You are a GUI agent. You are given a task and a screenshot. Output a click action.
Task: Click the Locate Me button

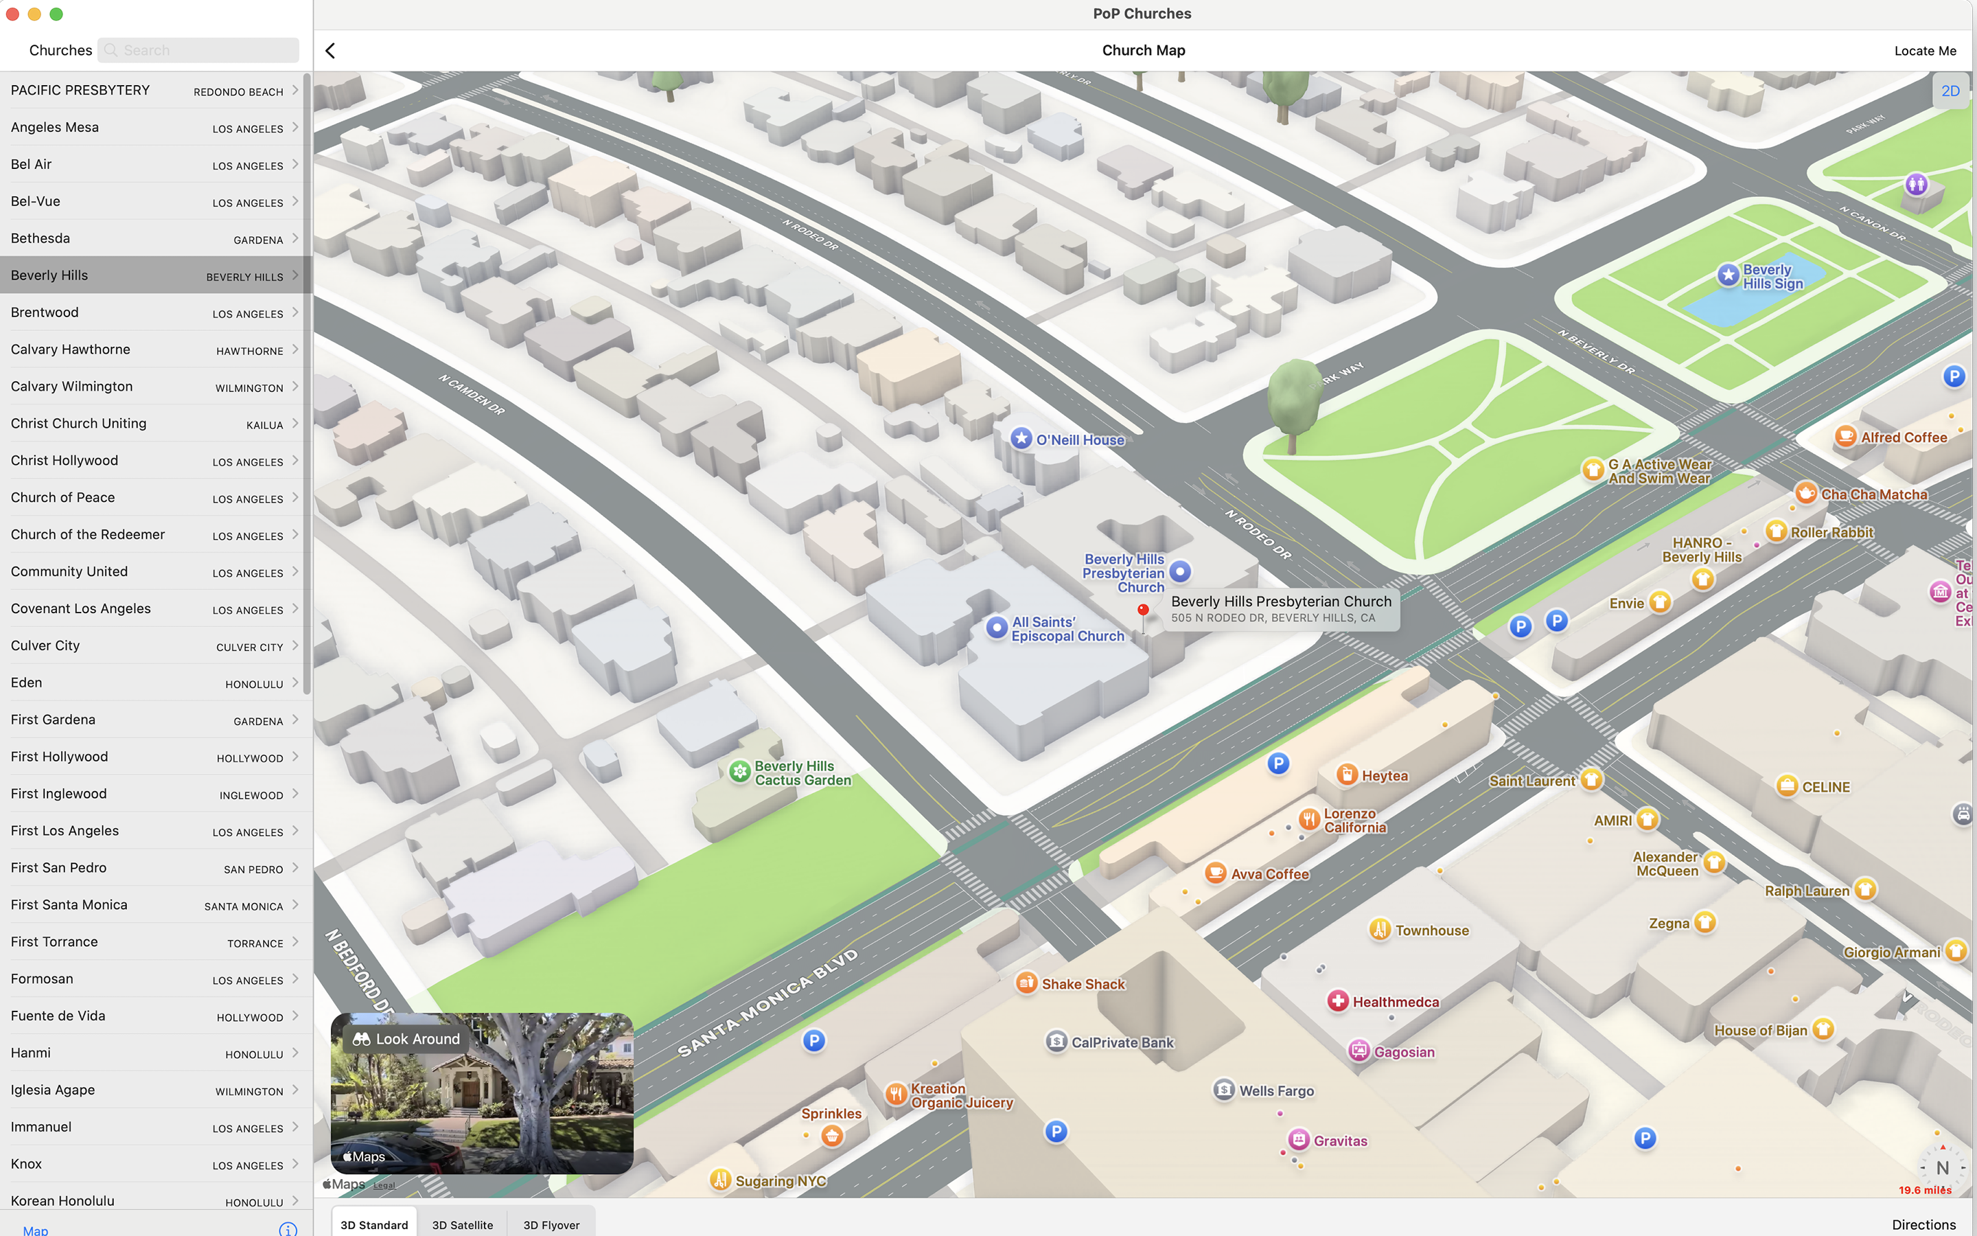(1925, 51)
